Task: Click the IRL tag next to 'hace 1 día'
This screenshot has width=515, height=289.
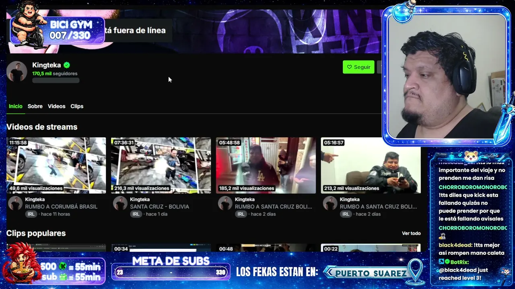Action: (x=136, y=214)
